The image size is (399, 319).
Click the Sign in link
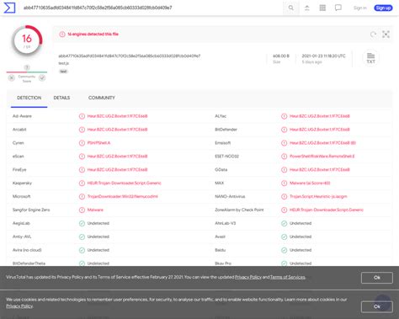pos(360,8)
